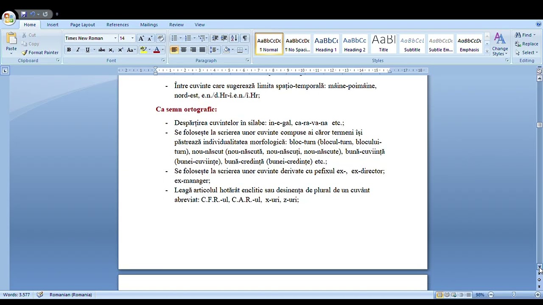This screenshot has height=305, width=543.
Task: Switch to Full Screen Reading view
Action: [x=447, y=295]
